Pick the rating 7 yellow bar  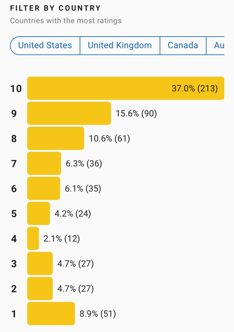44,163
